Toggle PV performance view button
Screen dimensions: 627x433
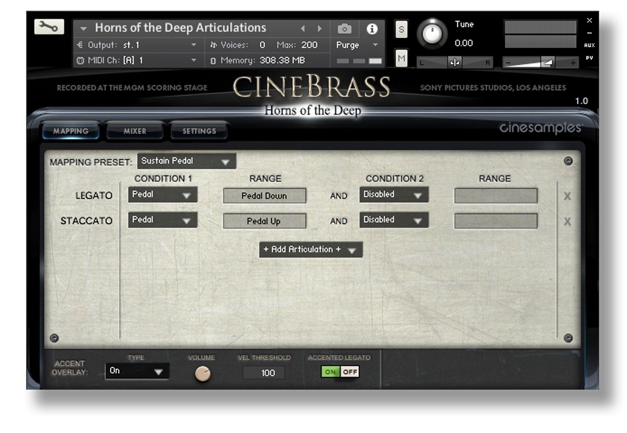[590, 58]
